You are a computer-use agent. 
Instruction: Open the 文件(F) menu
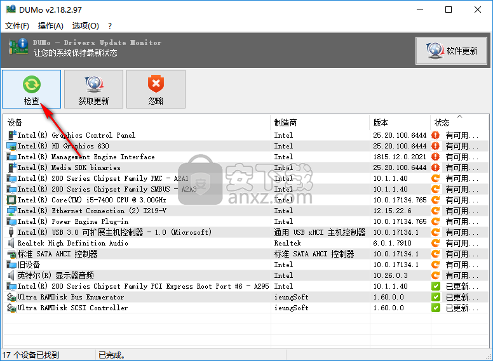[17, 26]
